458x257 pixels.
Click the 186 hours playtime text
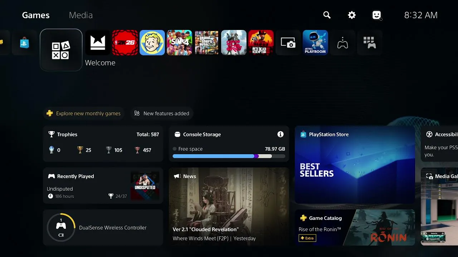64,196
